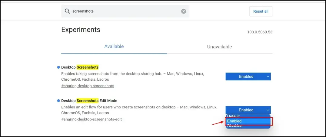Open the #sharing-desktop-screenshots link
326x137 pixels.
click(88, 86)
